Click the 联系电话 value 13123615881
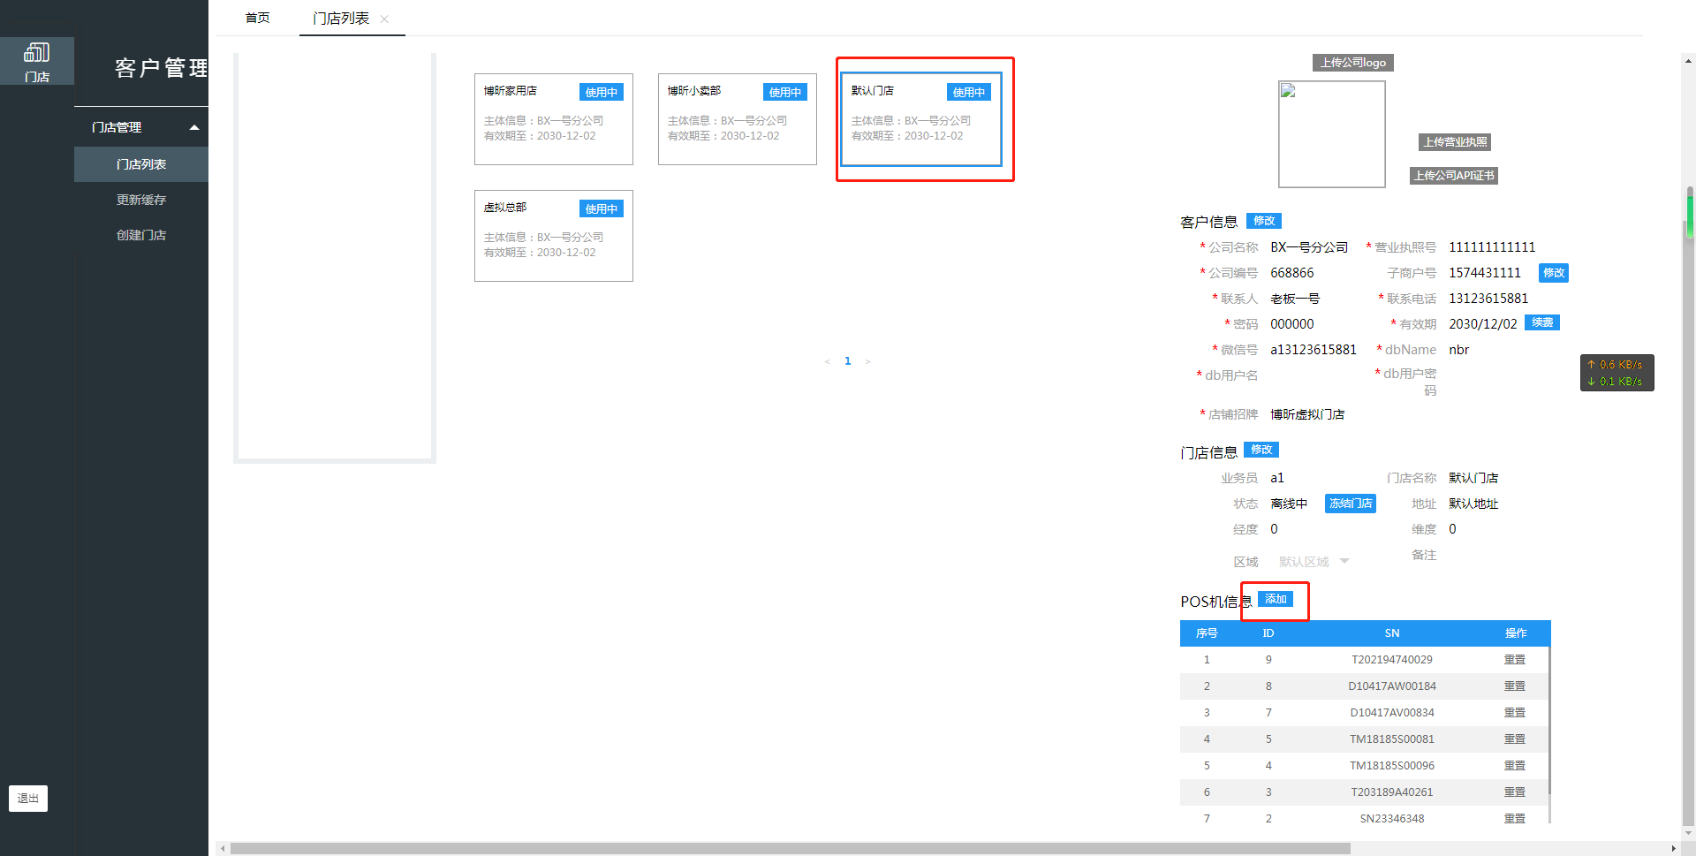Viewport: 1696px width, 856px height. click(x=1488, y=299)
